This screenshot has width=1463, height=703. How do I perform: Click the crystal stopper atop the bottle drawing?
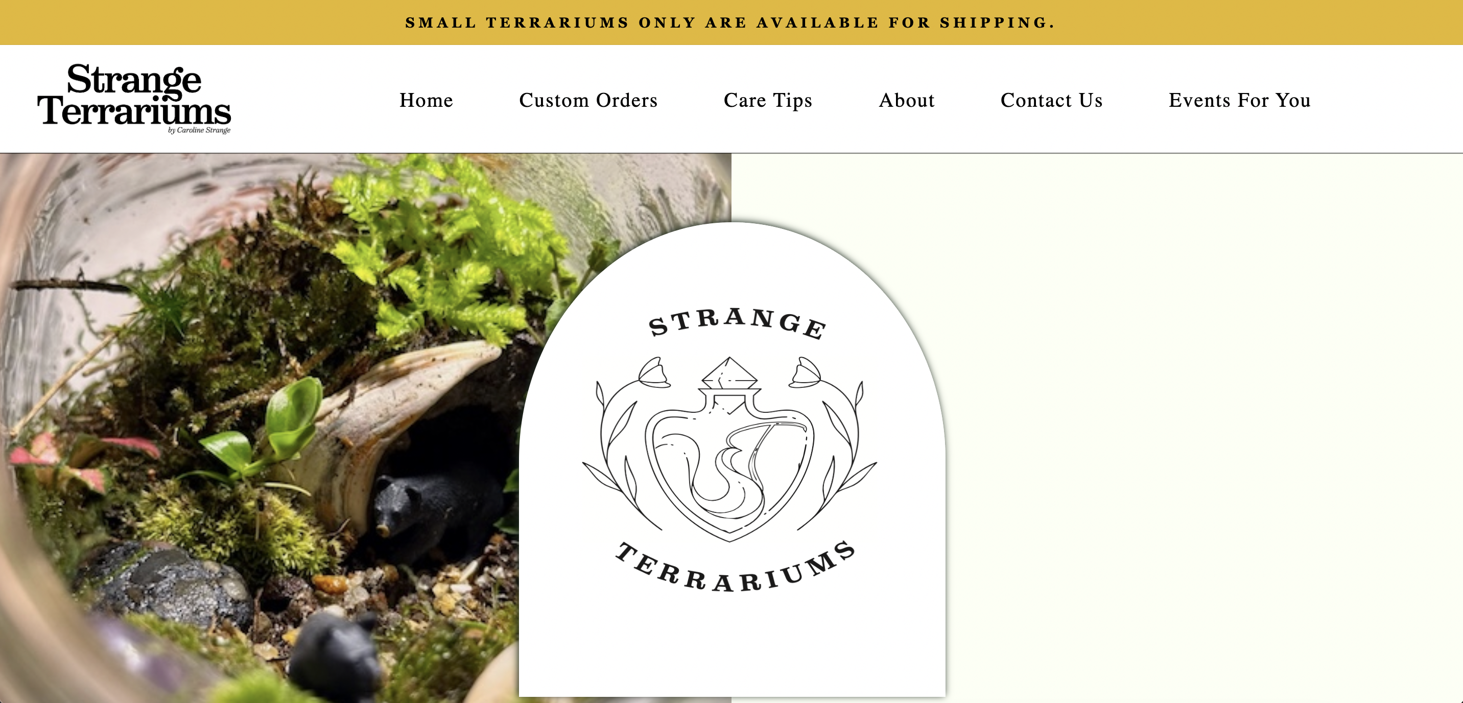[730, 373]
